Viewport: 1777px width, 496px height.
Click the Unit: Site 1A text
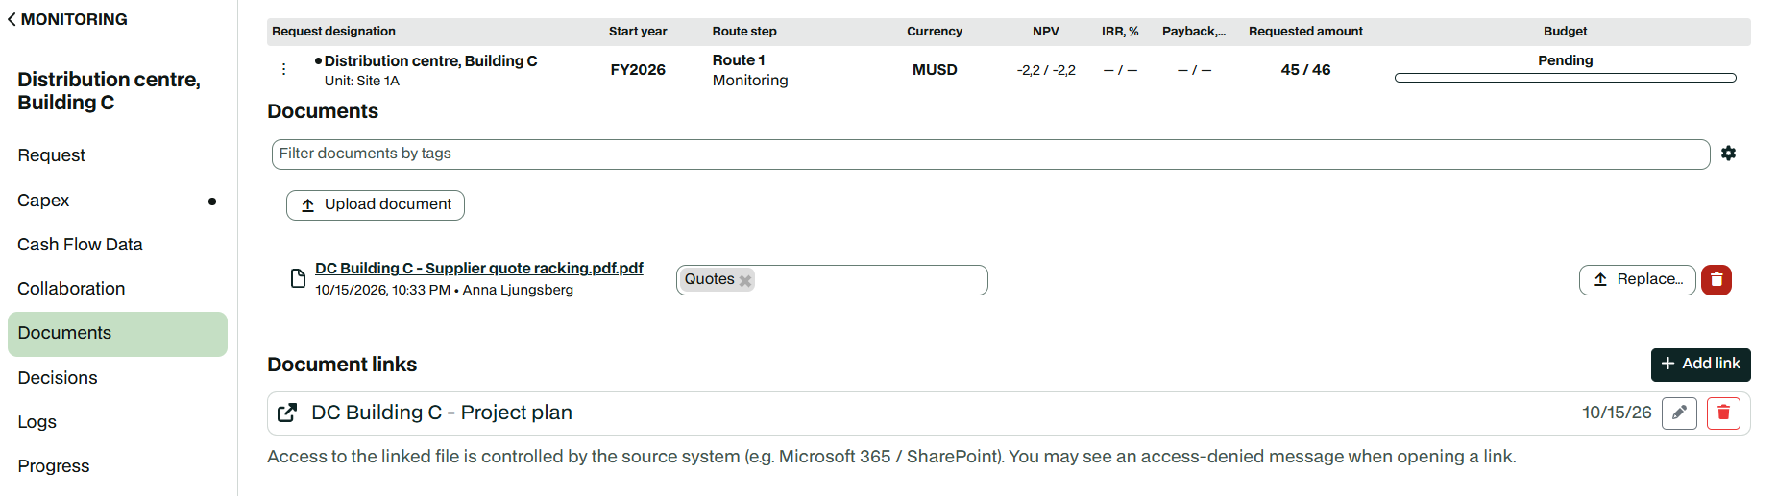[362, 82]
